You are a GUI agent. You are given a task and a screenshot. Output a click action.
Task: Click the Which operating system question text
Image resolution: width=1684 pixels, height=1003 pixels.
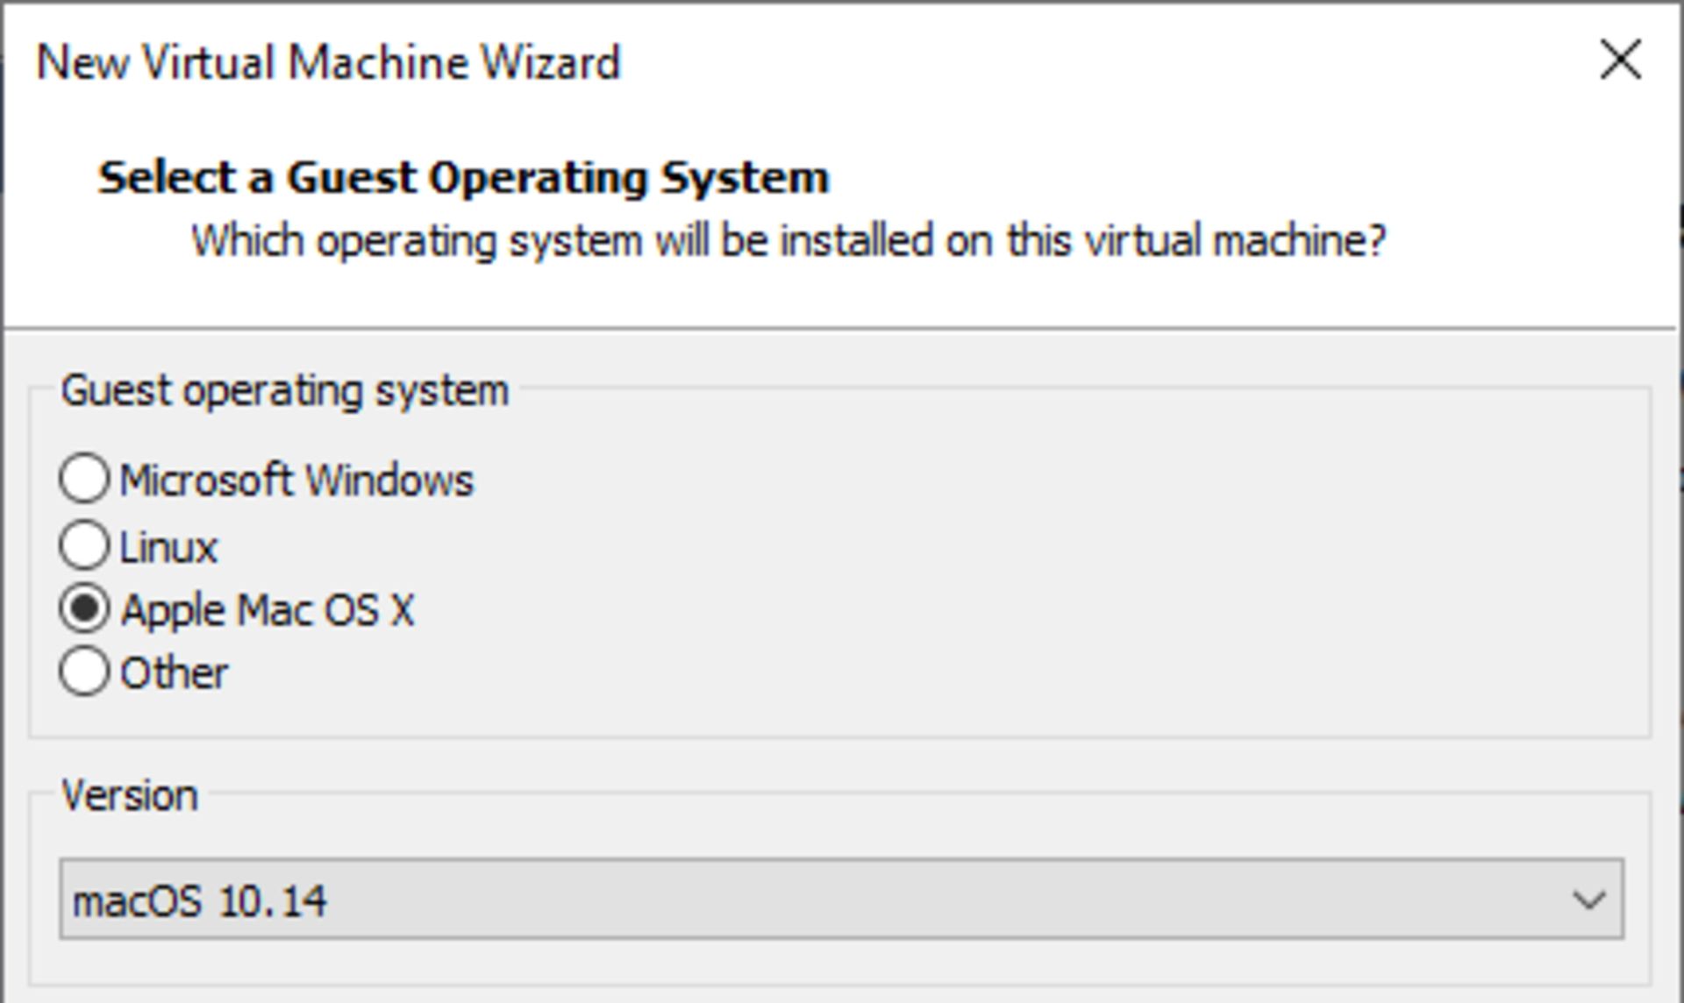click(788, 240)
